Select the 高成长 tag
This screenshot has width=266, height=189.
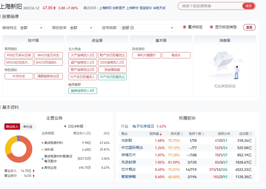(176, 55)
